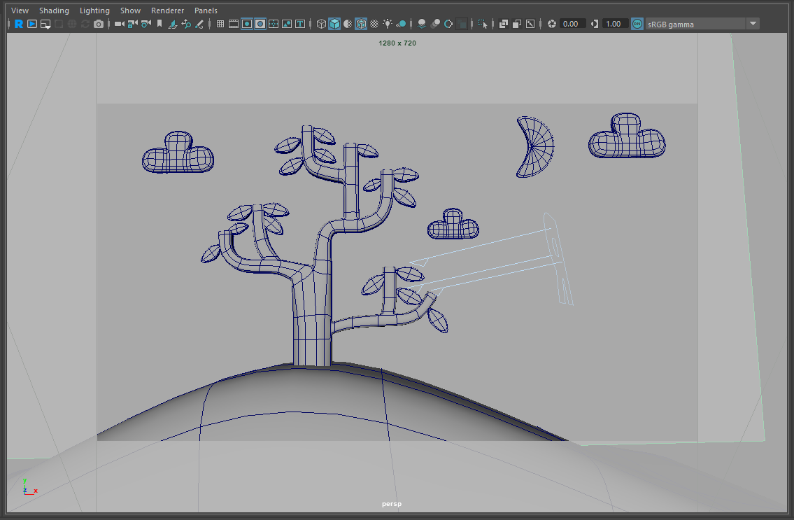Toggle wireframe on shaded display
This screenshot has height=520, width=794.
361,24
